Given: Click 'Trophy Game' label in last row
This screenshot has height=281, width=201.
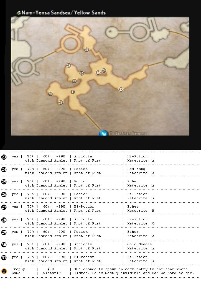Looking at the screenshot, I should point(18,271).
